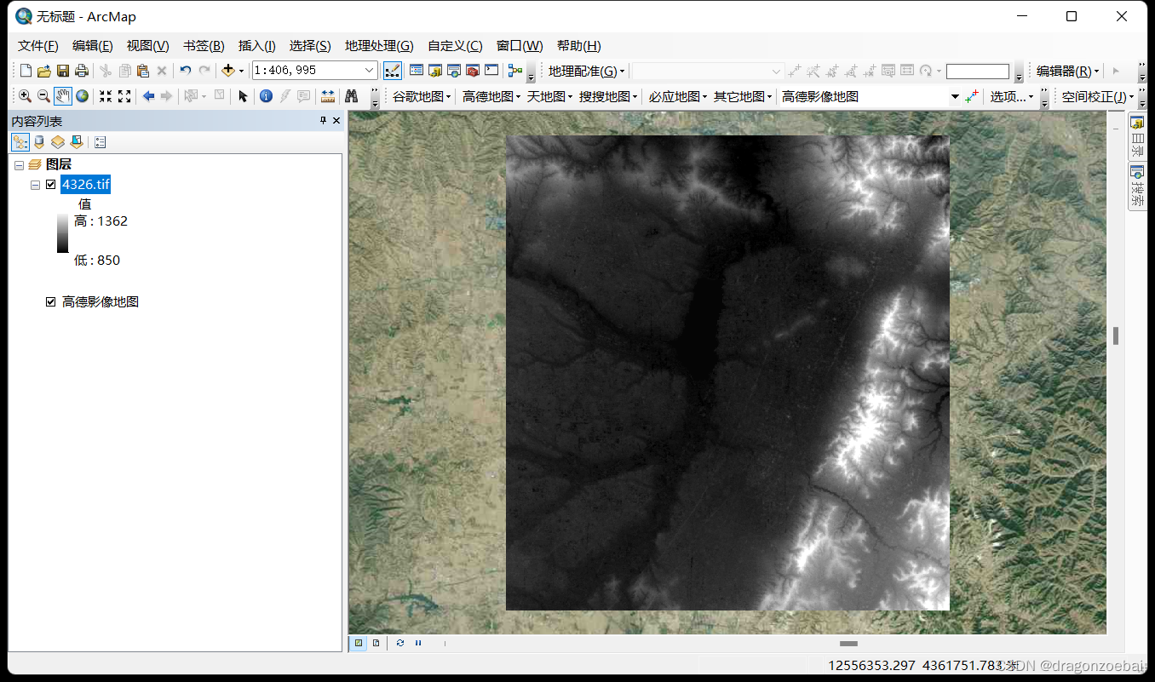
Task: Open the 地理处理 menu
Action: 379,45
